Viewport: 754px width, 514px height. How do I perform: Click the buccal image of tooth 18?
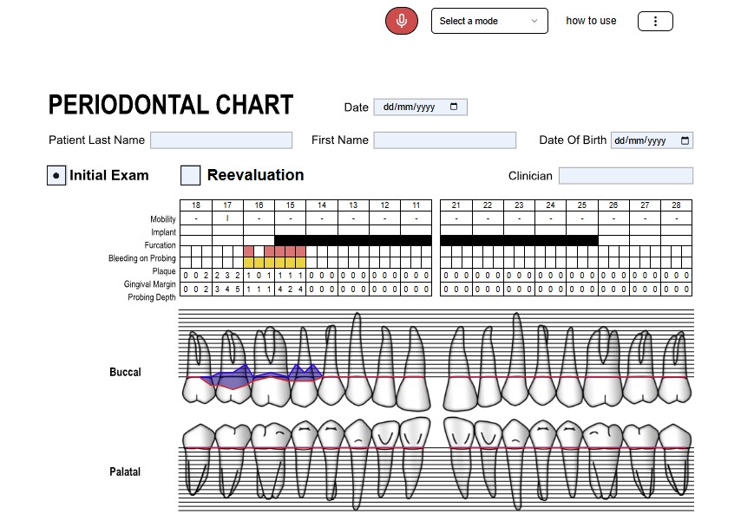(197, 368)
